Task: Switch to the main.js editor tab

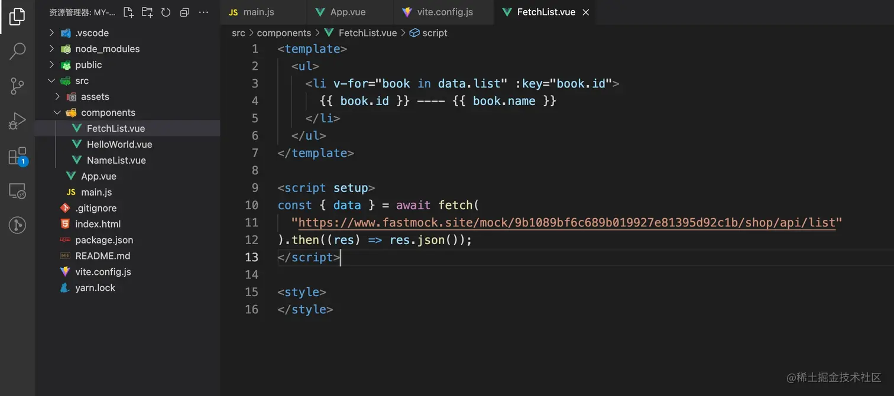Action: coord(264,12)
